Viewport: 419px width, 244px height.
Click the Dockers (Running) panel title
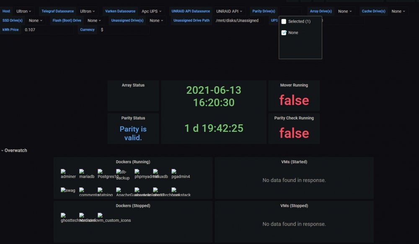point(133,162)
